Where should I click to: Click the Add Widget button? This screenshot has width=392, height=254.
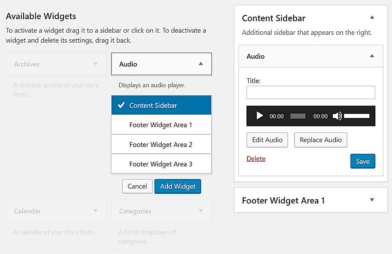178,186
